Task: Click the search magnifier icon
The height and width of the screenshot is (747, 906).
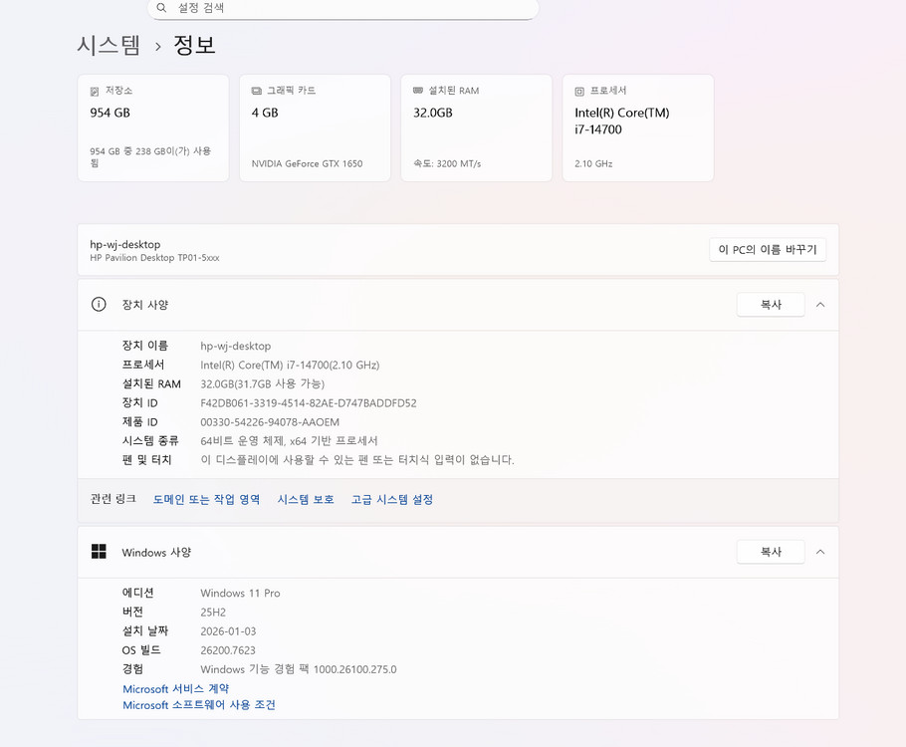Action: click(160, 9)
